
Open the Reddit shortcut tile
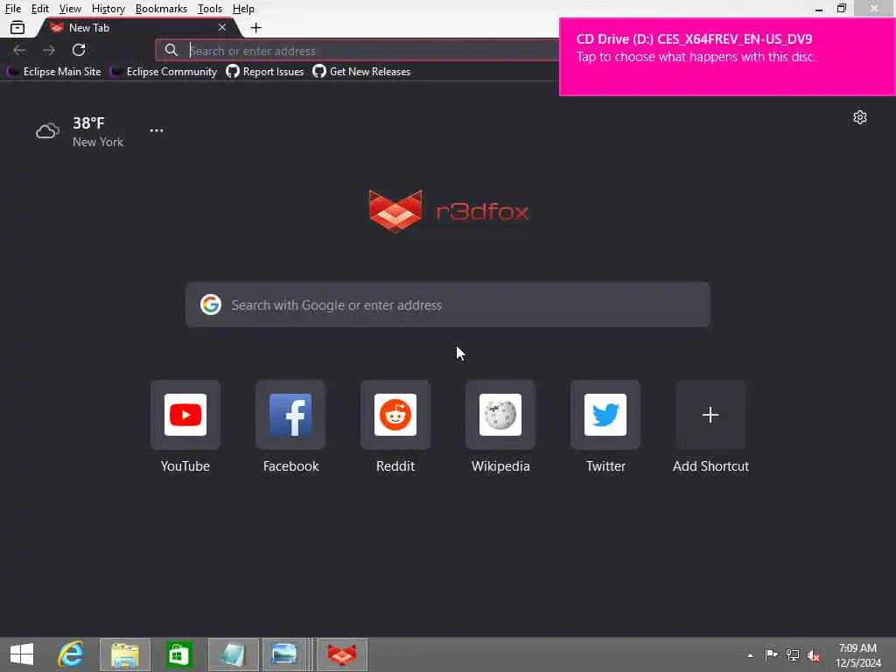(395, 415)
